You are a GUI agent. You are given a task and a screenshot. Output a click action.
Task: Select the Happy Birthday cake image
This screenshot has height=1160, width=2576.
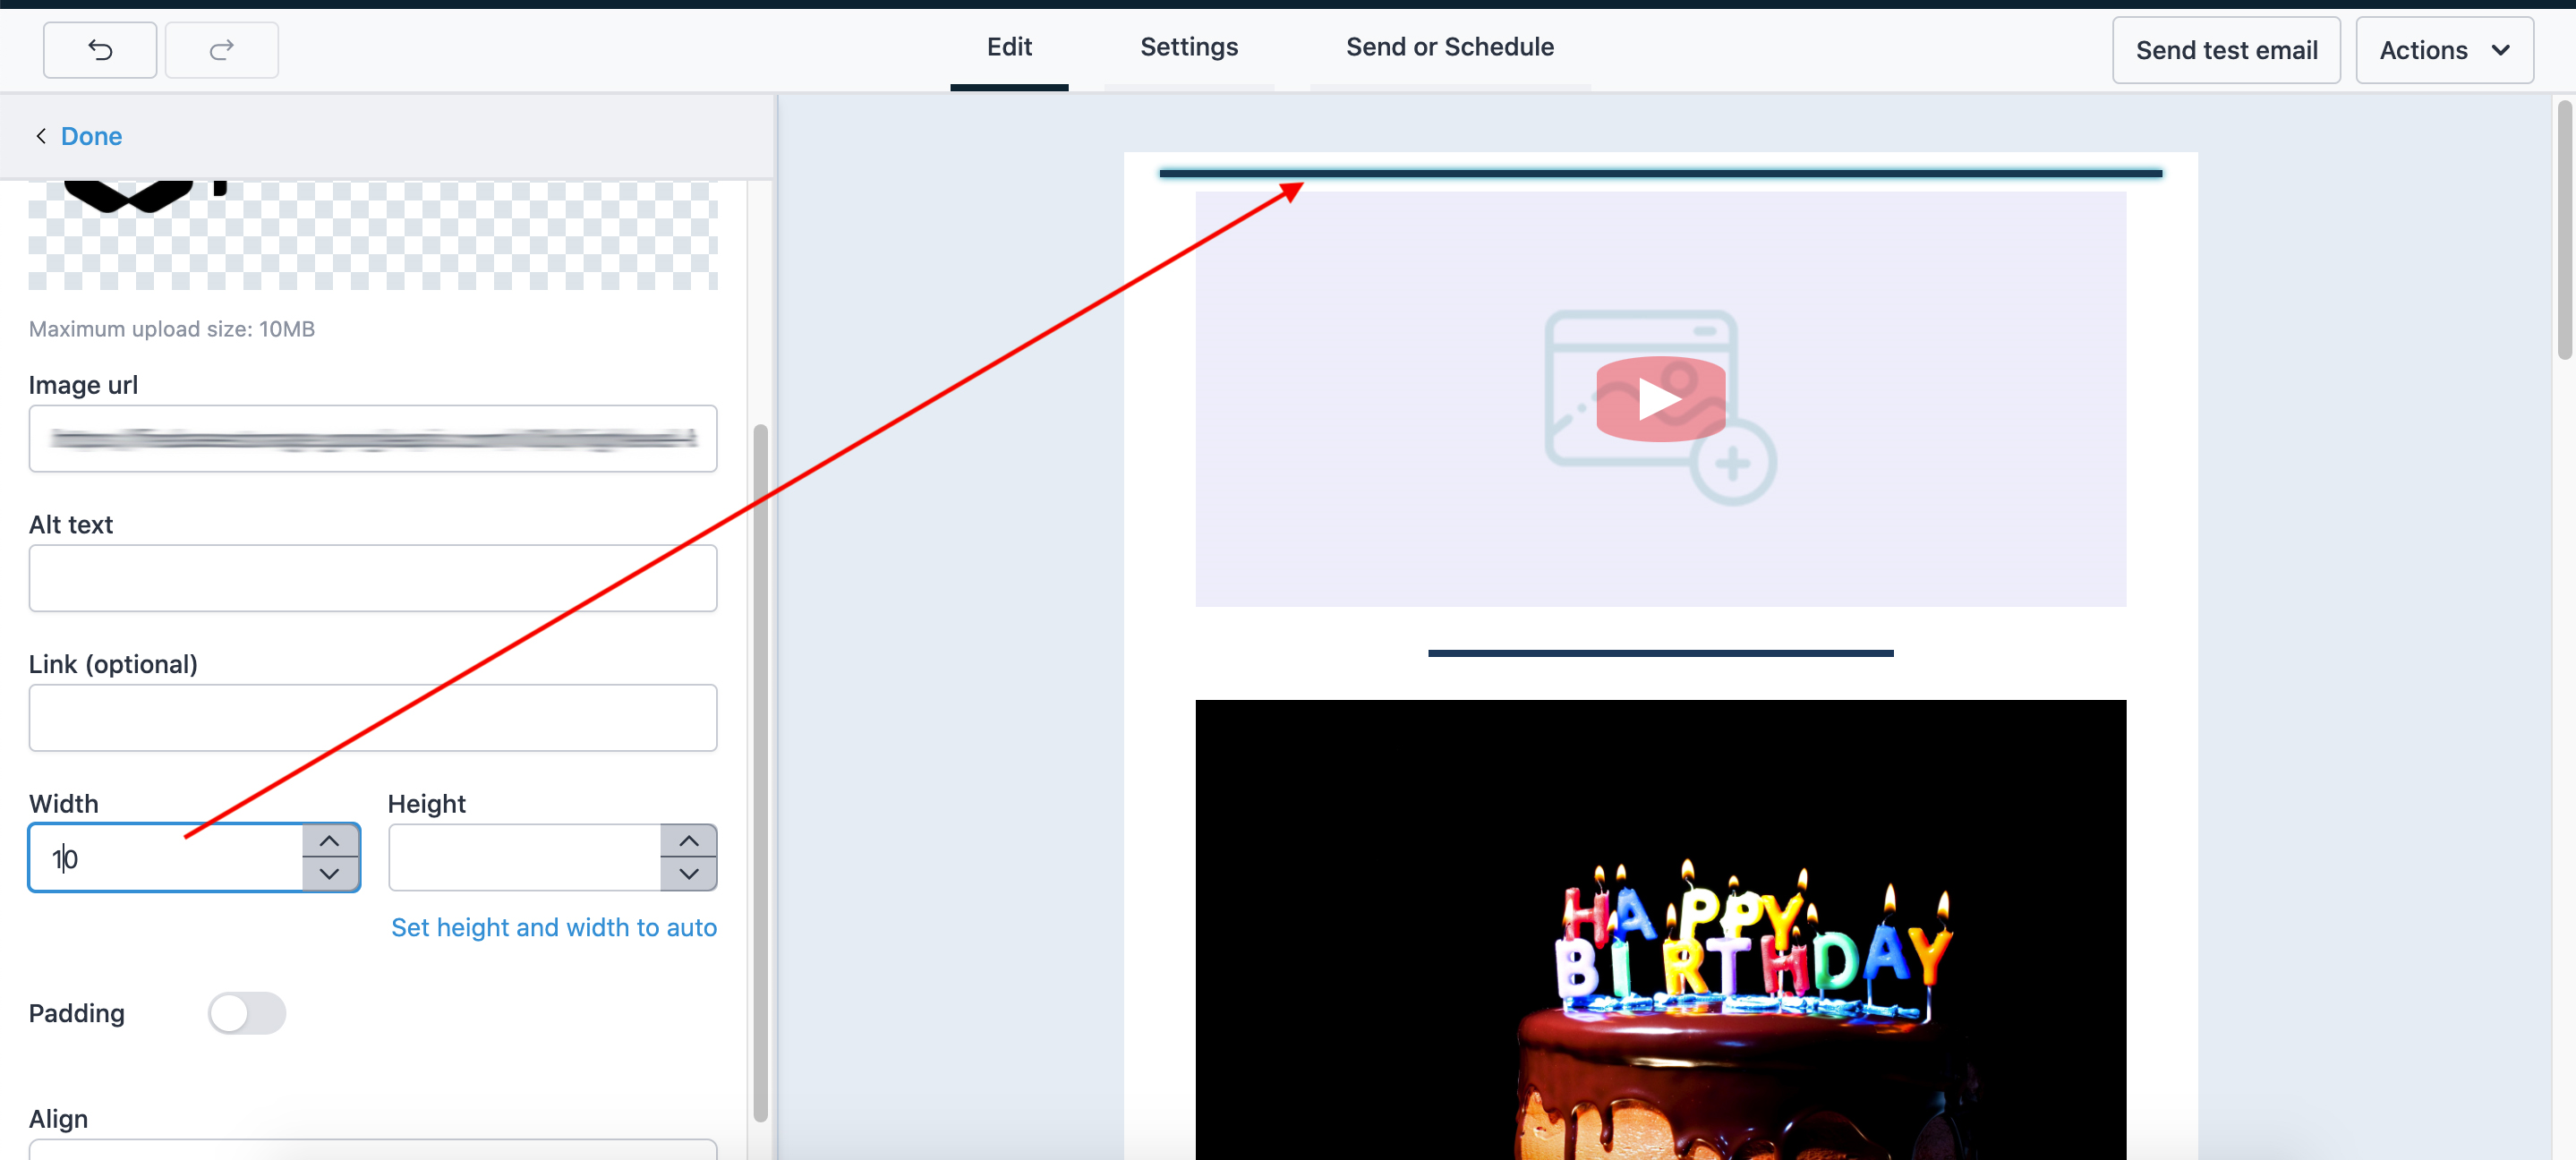pyautogui.click(x=1660, y=930)
